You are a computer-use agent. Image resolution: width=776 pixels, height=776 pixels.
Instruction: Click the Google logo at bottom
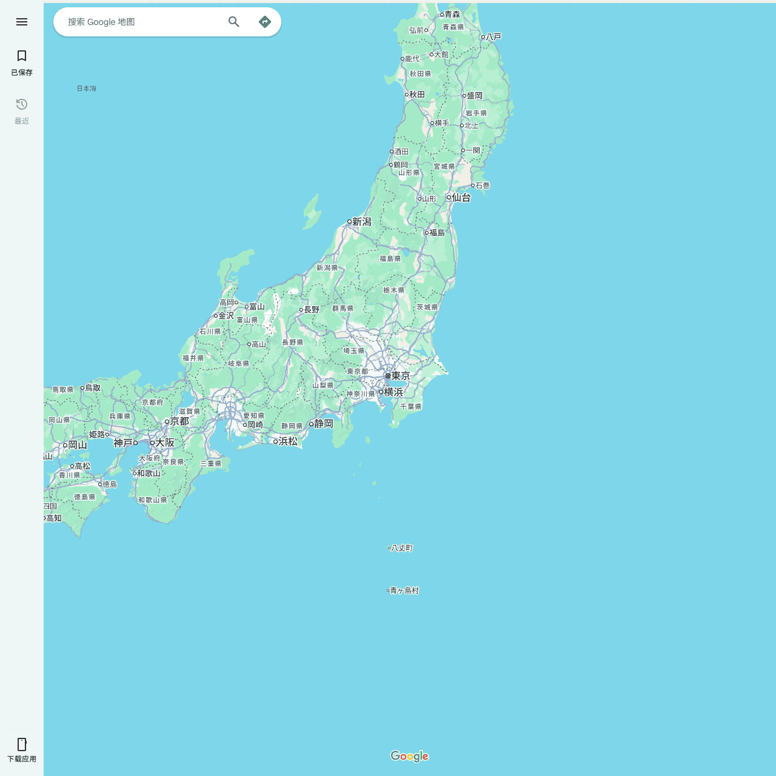point(410,756)
